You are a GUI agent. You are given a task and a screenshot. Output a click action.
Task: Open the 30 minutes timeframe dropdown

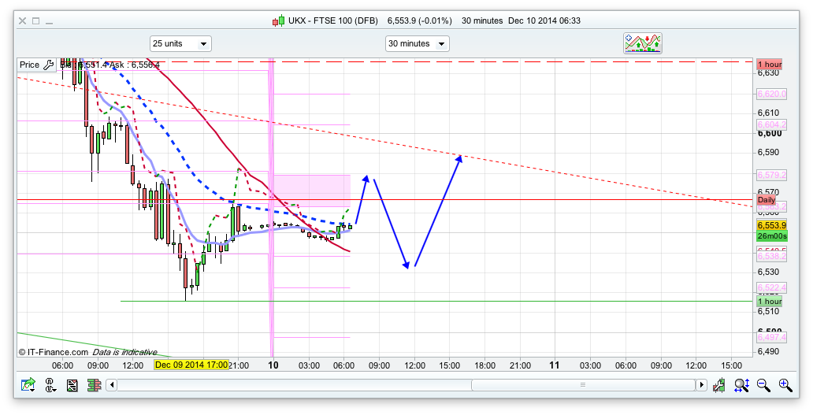pos(417,44)
